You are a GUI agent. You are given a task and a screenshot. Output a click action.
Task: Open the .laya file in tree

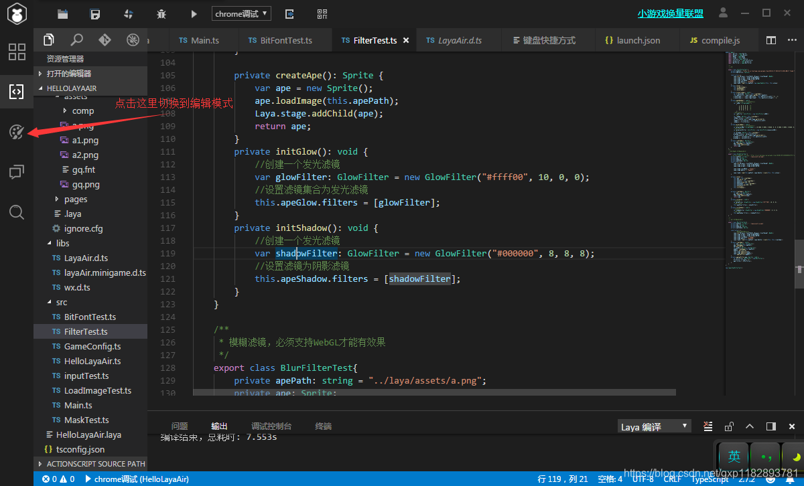(72, 214)
